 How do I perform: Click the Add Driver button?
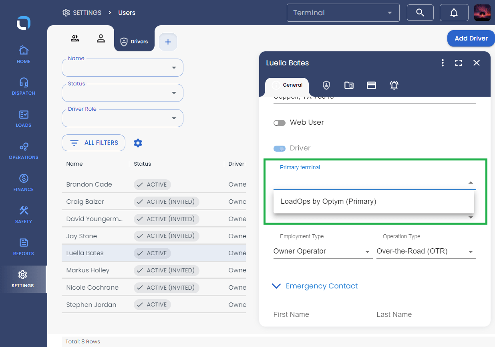pyautogui.click(x=471, y=39)
